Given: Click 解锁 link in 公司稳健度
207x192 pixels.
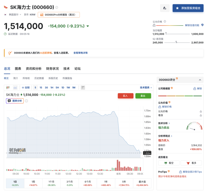Looking at the screenshot, I should (198, 89).
